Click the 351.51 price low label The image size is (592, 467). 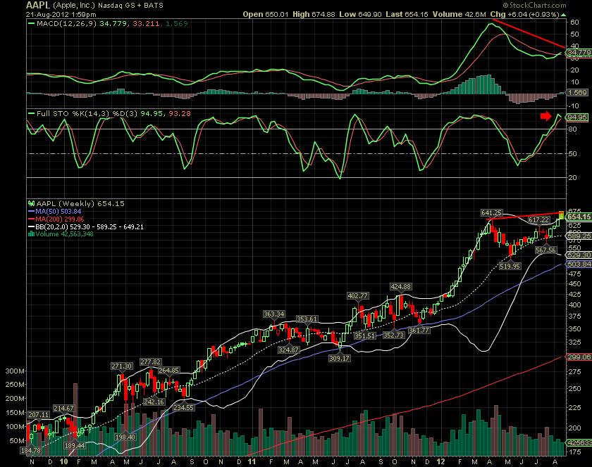365,335
